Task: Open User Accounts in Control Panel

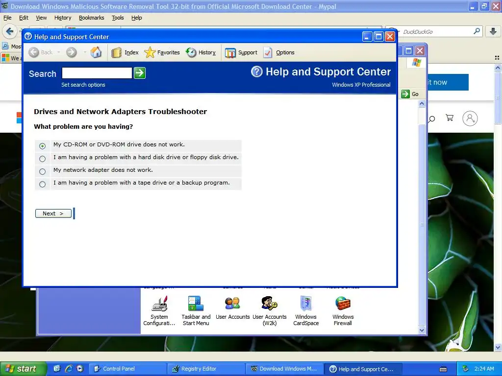Action: click(x=233, y=308)
